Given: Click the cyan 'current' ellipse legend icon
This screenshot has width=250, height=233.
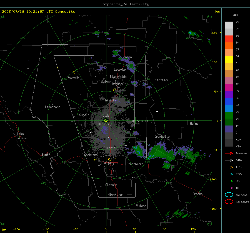Looking at the screenshot, I should pos(229,195).
